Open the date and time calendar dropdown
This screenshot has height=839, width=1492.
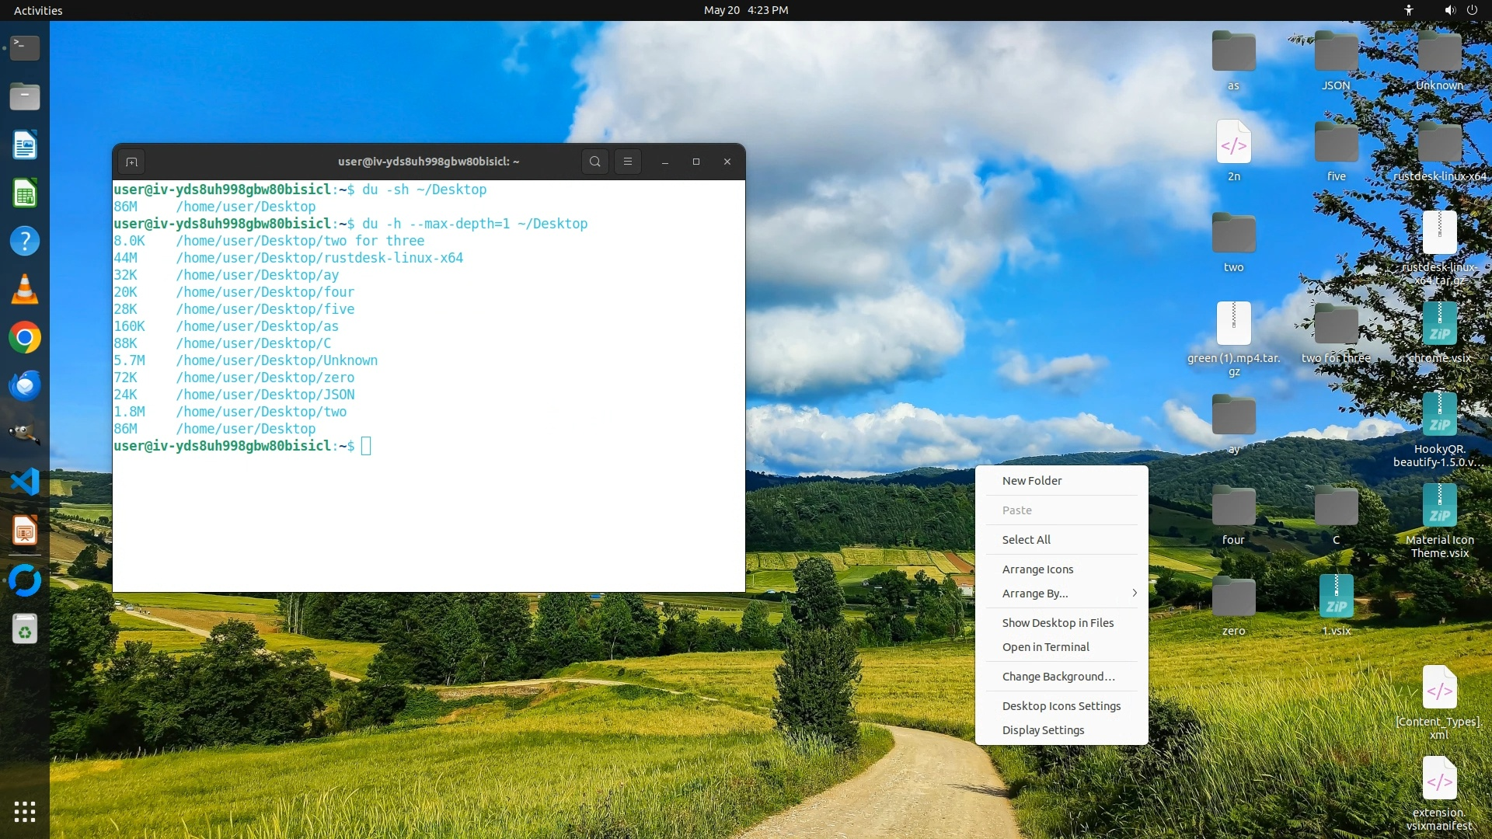(745, 10)
